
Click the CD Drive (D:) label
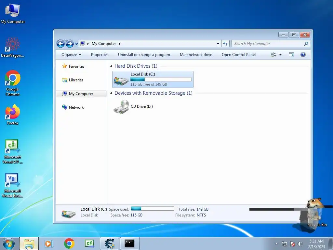tap(142, 106)
